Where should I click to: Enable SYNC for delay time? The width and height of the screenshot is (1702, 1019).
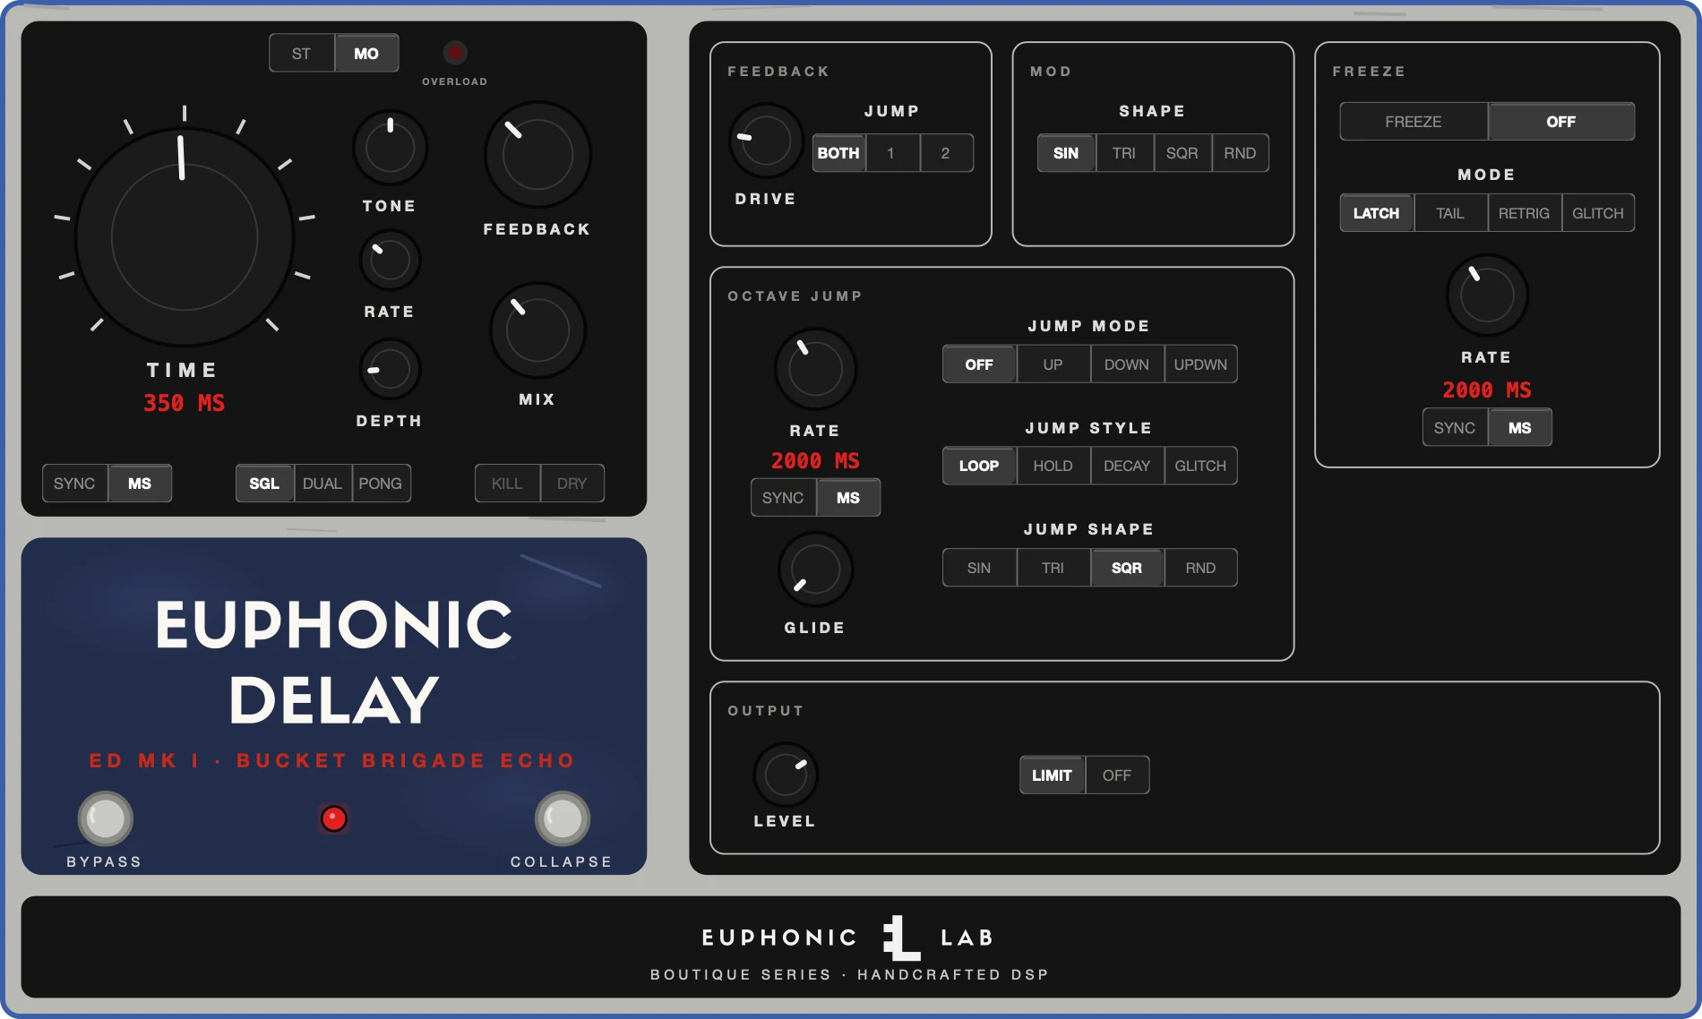pos(74,484)
